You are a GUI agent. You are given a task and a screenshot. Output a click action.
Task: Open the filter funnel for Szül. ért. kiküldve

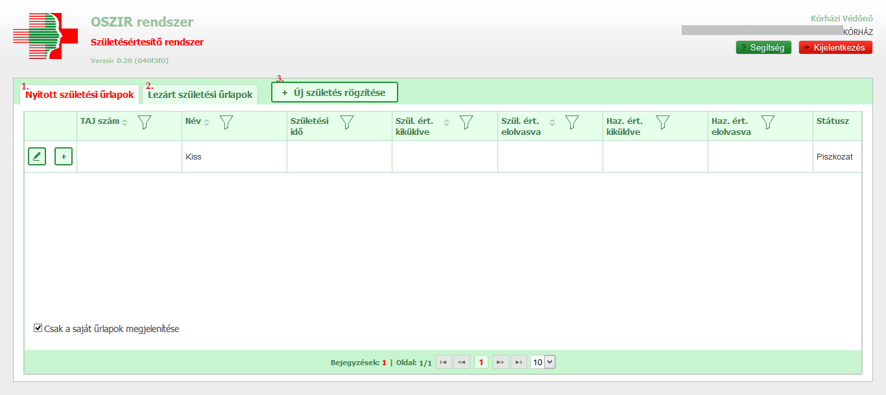(x=466, y=122)
